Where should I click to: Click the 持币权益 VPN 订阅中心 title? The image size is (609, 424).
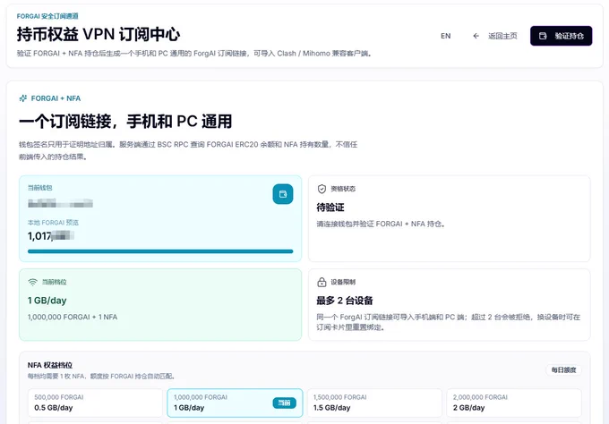pos(99,34)
